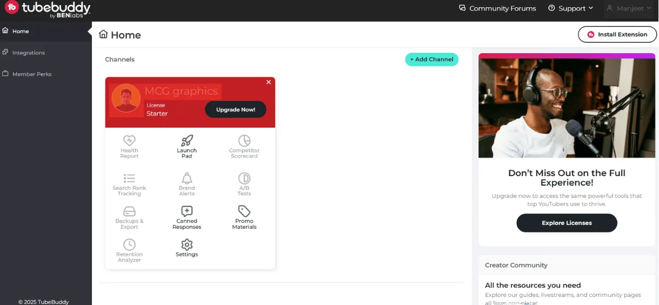Click the Explore Licenses button
This screenshot has height=305, width=659.
coord(567,223)
